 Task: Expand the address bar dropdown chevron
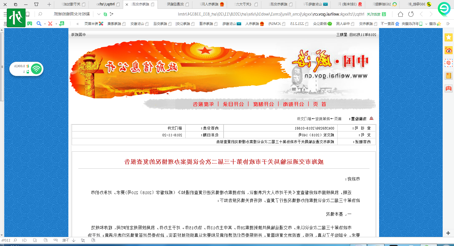pos(99,14)
